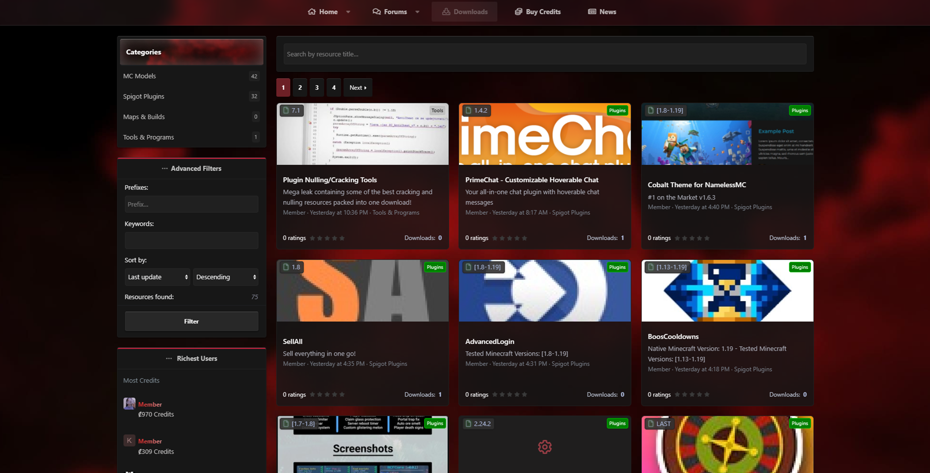Click the 2.24.2 version file badge
Image resolution: width=930 pixels, height=473 pixels.
click(478, 423)
